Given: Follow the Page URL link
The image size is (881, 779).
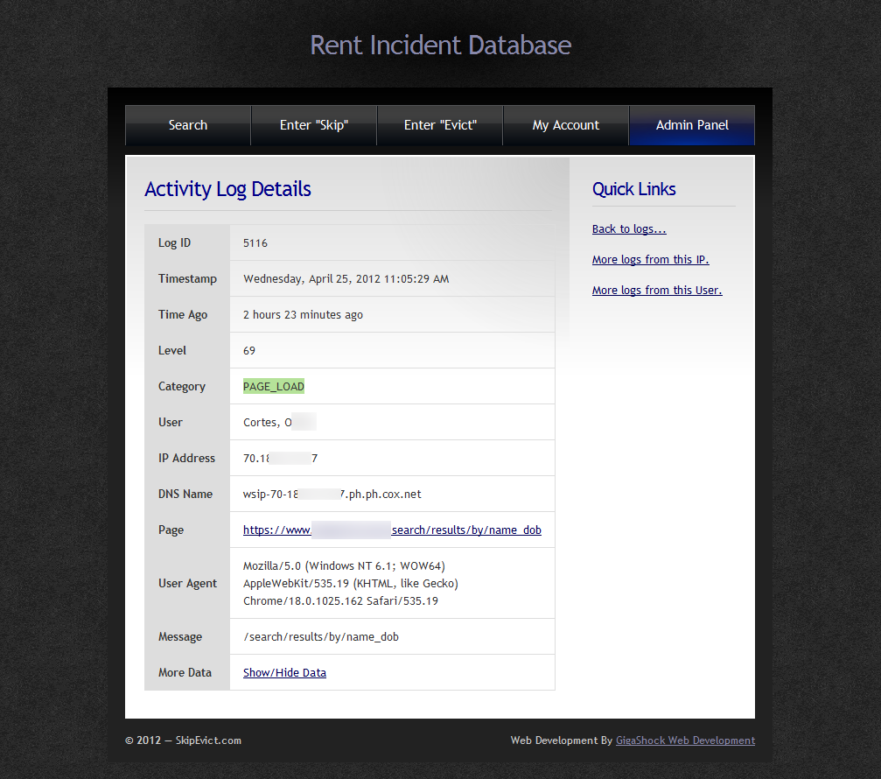Looking at the screenshot, I should click(392, 530).
